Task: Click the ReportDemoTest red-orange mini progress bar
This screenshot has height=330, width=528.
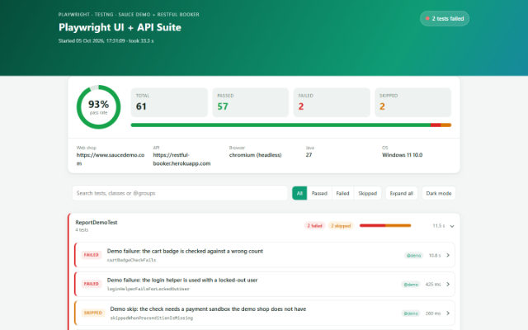Action: point(385,225)
